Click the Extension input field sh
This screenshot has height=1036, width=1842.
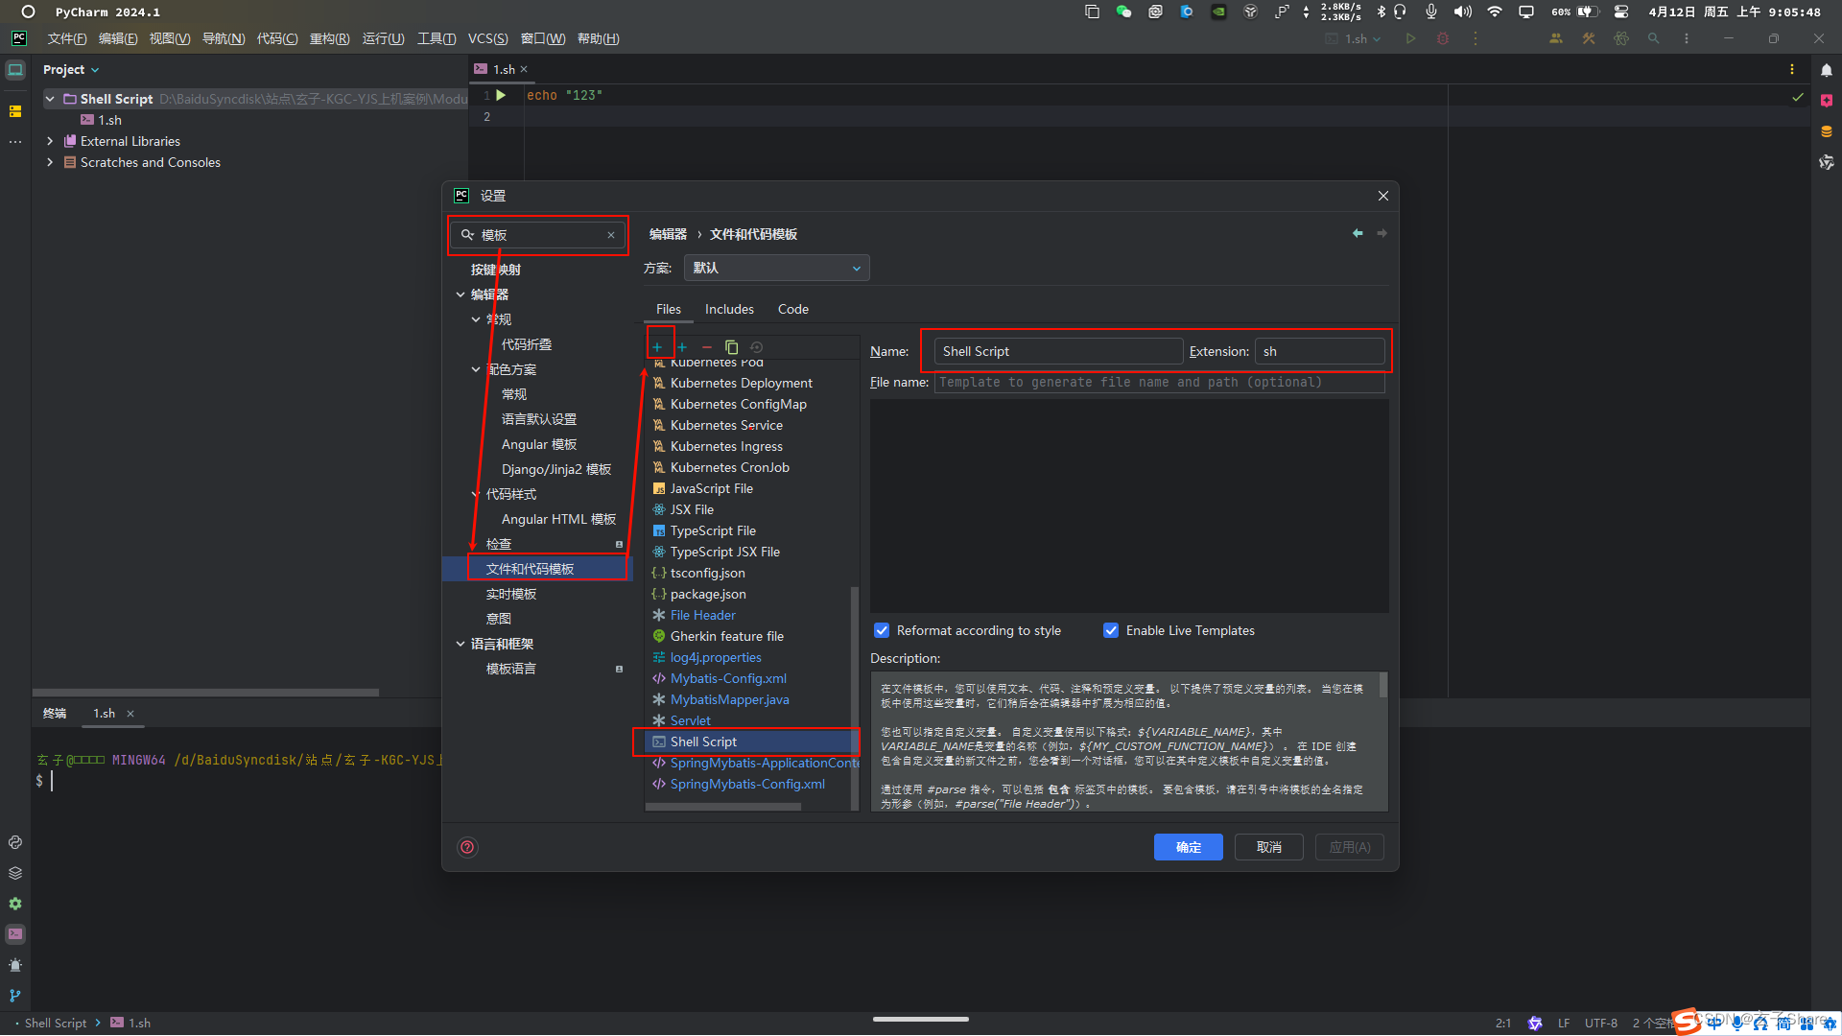(x=1321, y=350)
